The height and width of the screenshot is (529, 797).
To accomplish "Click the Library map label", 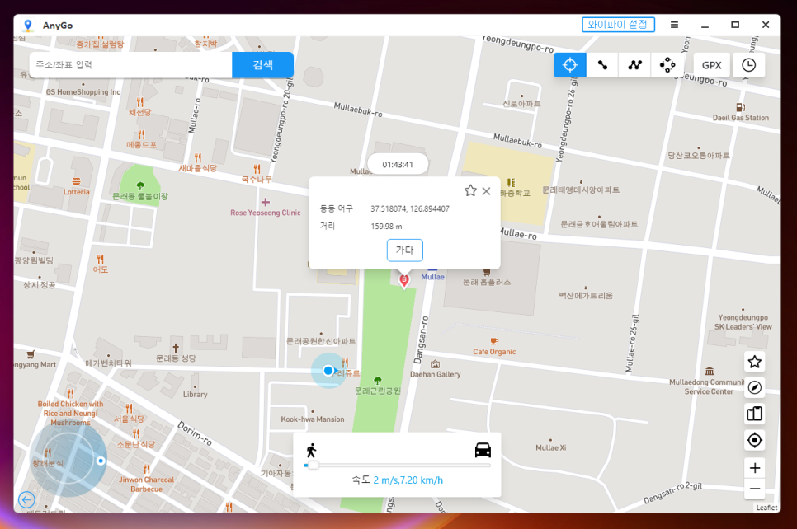I will pyautogui.click(x=196, y=395).
